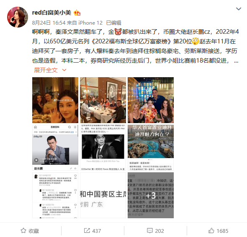The width and height of the screenshot is (247, 237).
Task: Click the chevron next to 展开全文
Action: (64, 70)
